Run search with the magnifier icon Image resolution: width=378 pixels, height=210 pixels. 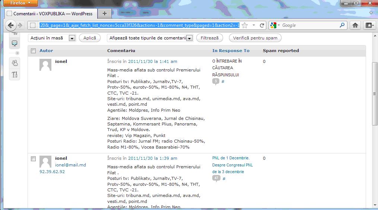click(x=342, y=25)
